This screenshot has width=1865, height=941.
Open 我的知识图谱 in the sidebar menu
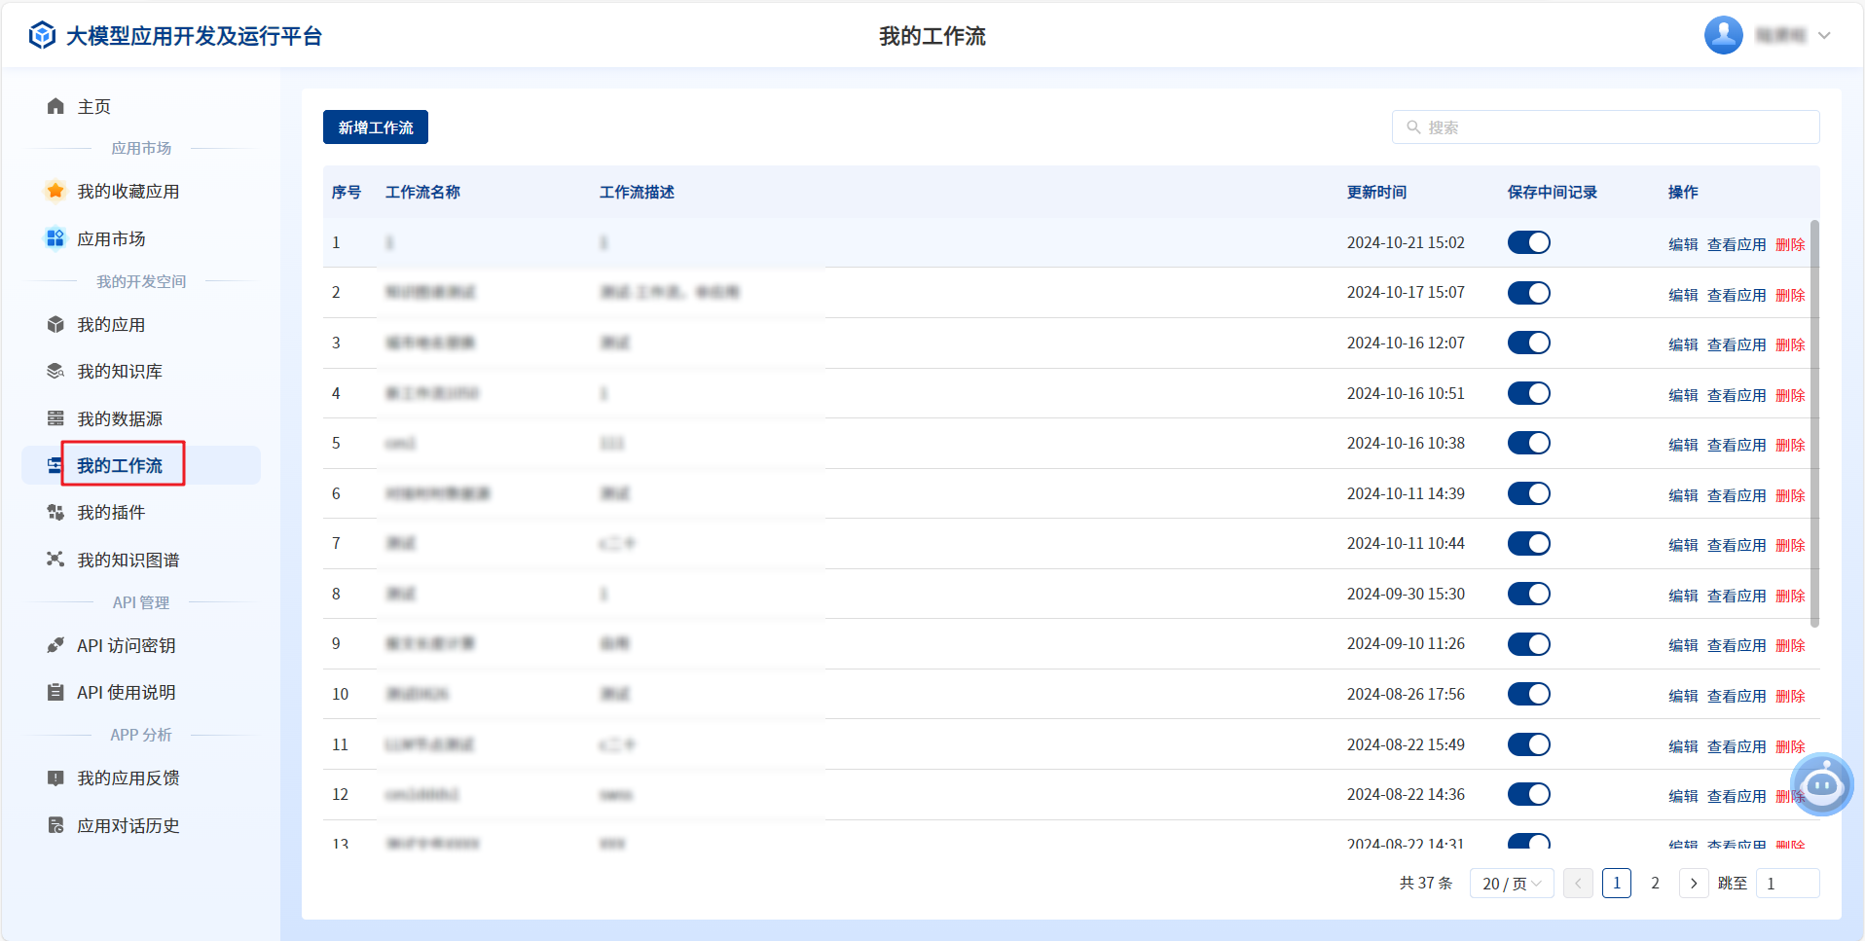point(128,560)
